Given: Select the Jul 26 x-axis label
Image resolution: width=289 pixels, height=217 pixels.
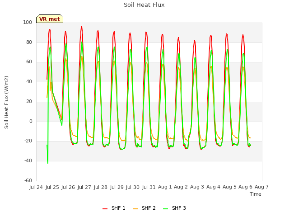Looking at the screenshot, I should pos(68,187).
